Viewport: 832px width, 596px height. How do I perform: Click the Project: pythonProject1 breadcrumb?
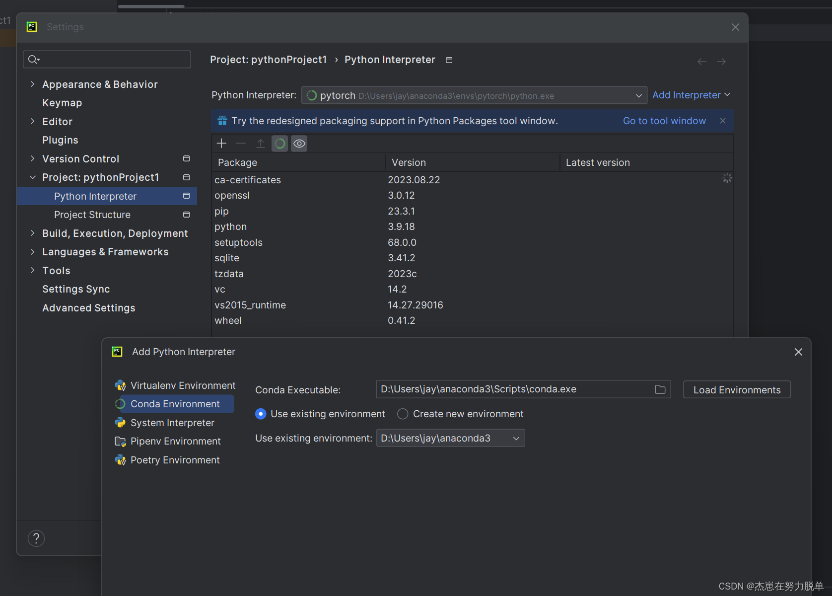coord(268,60)
